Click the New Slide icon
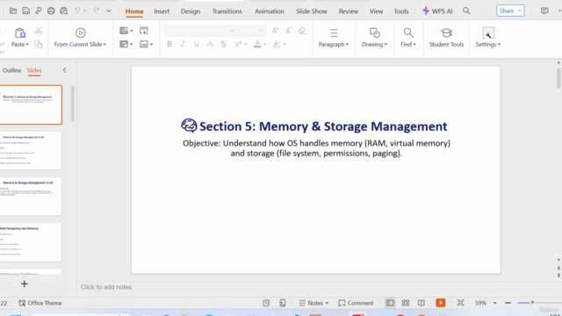Viewport: 562px width, 316px height. [x=124, y=31]
